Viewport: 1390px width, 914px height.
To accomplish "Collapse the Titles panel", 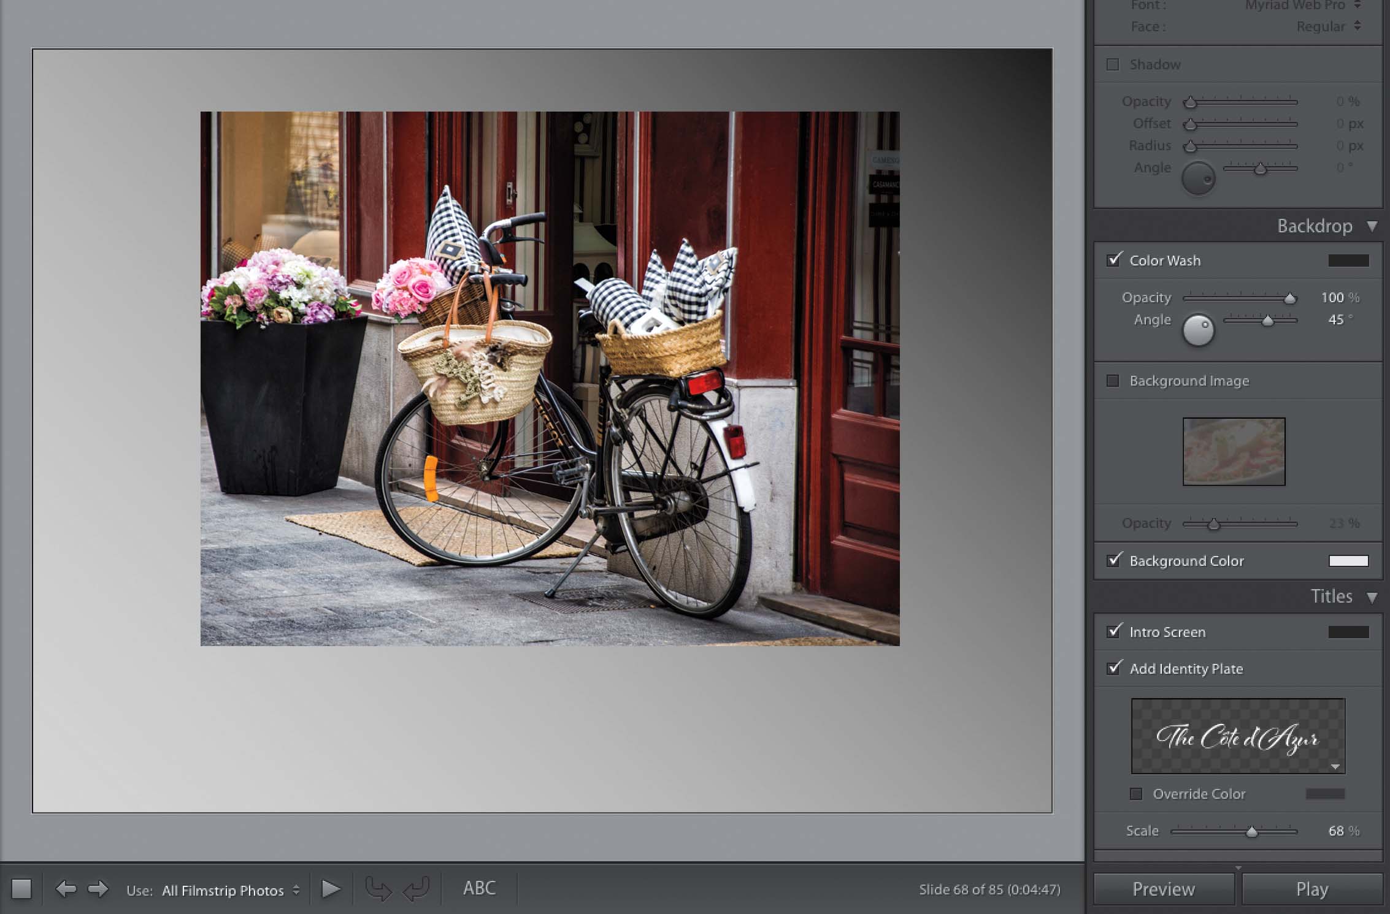I will 1372,596.
